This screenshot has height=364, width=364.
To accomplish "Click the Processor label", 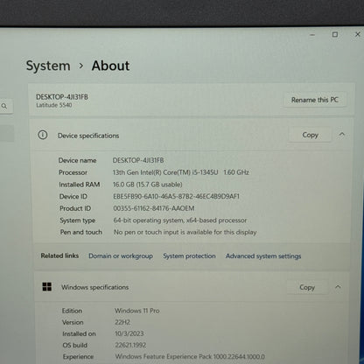I will [x=73, y=172].
